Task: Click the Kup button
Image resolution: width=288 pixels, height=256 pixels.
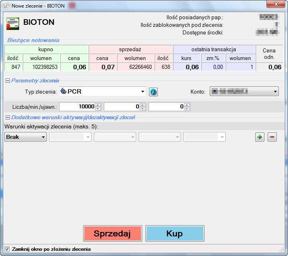Action: coord(175,233)
